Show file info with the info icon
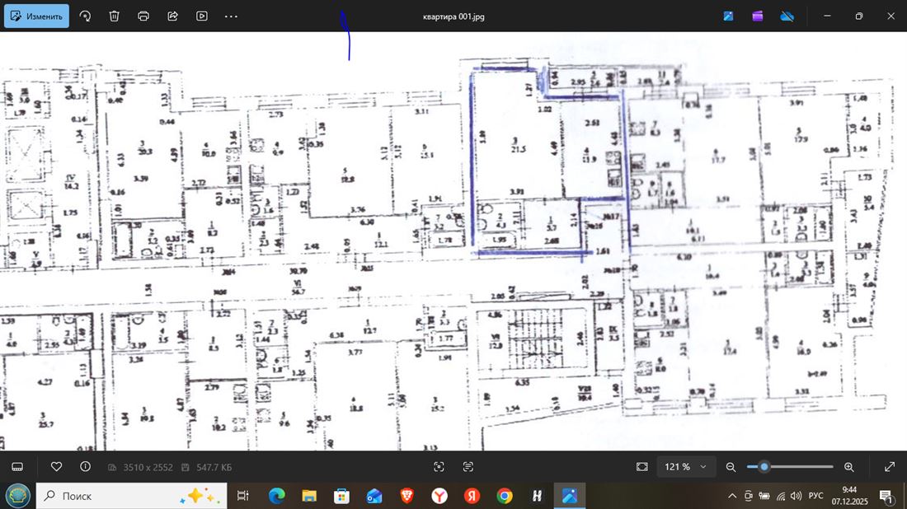The height and width of the screenshot is (509, 907). (x=86, y=466)
